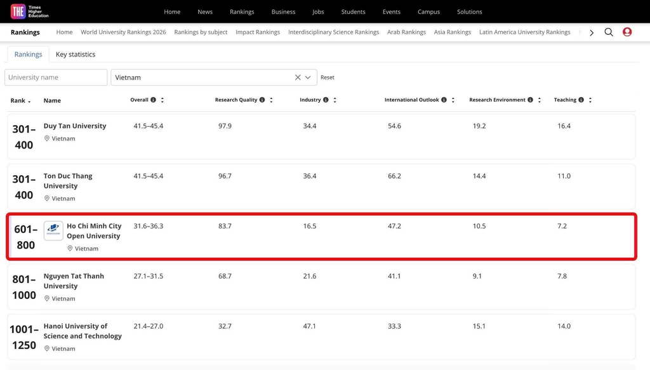
Task: Show info icon for Research Quality
Action: (262, 100)
